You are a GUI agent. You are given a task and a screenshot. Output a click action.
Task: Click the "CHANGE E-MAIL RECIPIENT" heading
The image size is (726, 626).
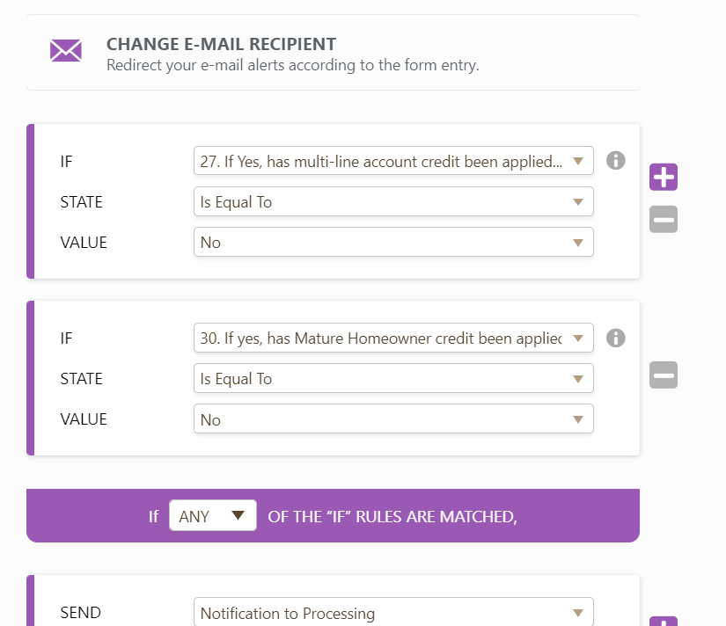click(x=221, y=43)
